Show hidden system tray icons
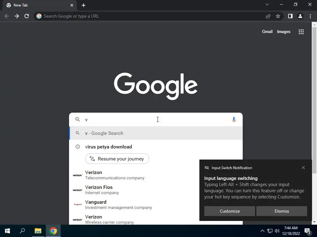Screen dimensions: 317x237 click(x=263, y=231)
